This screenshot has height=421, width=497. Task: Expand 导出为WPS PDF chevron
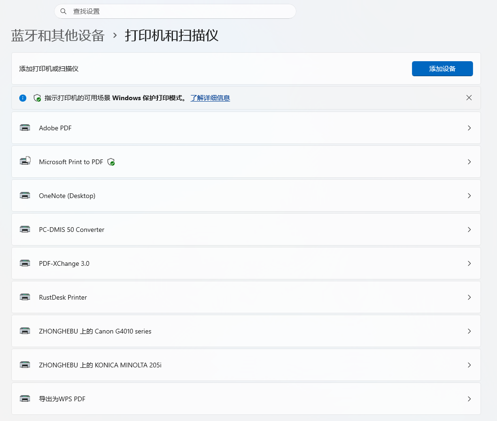click(x=469, y=399)
